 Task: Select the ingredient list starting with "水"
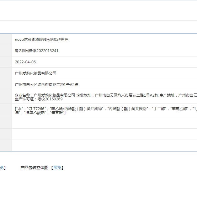(106, 110)
